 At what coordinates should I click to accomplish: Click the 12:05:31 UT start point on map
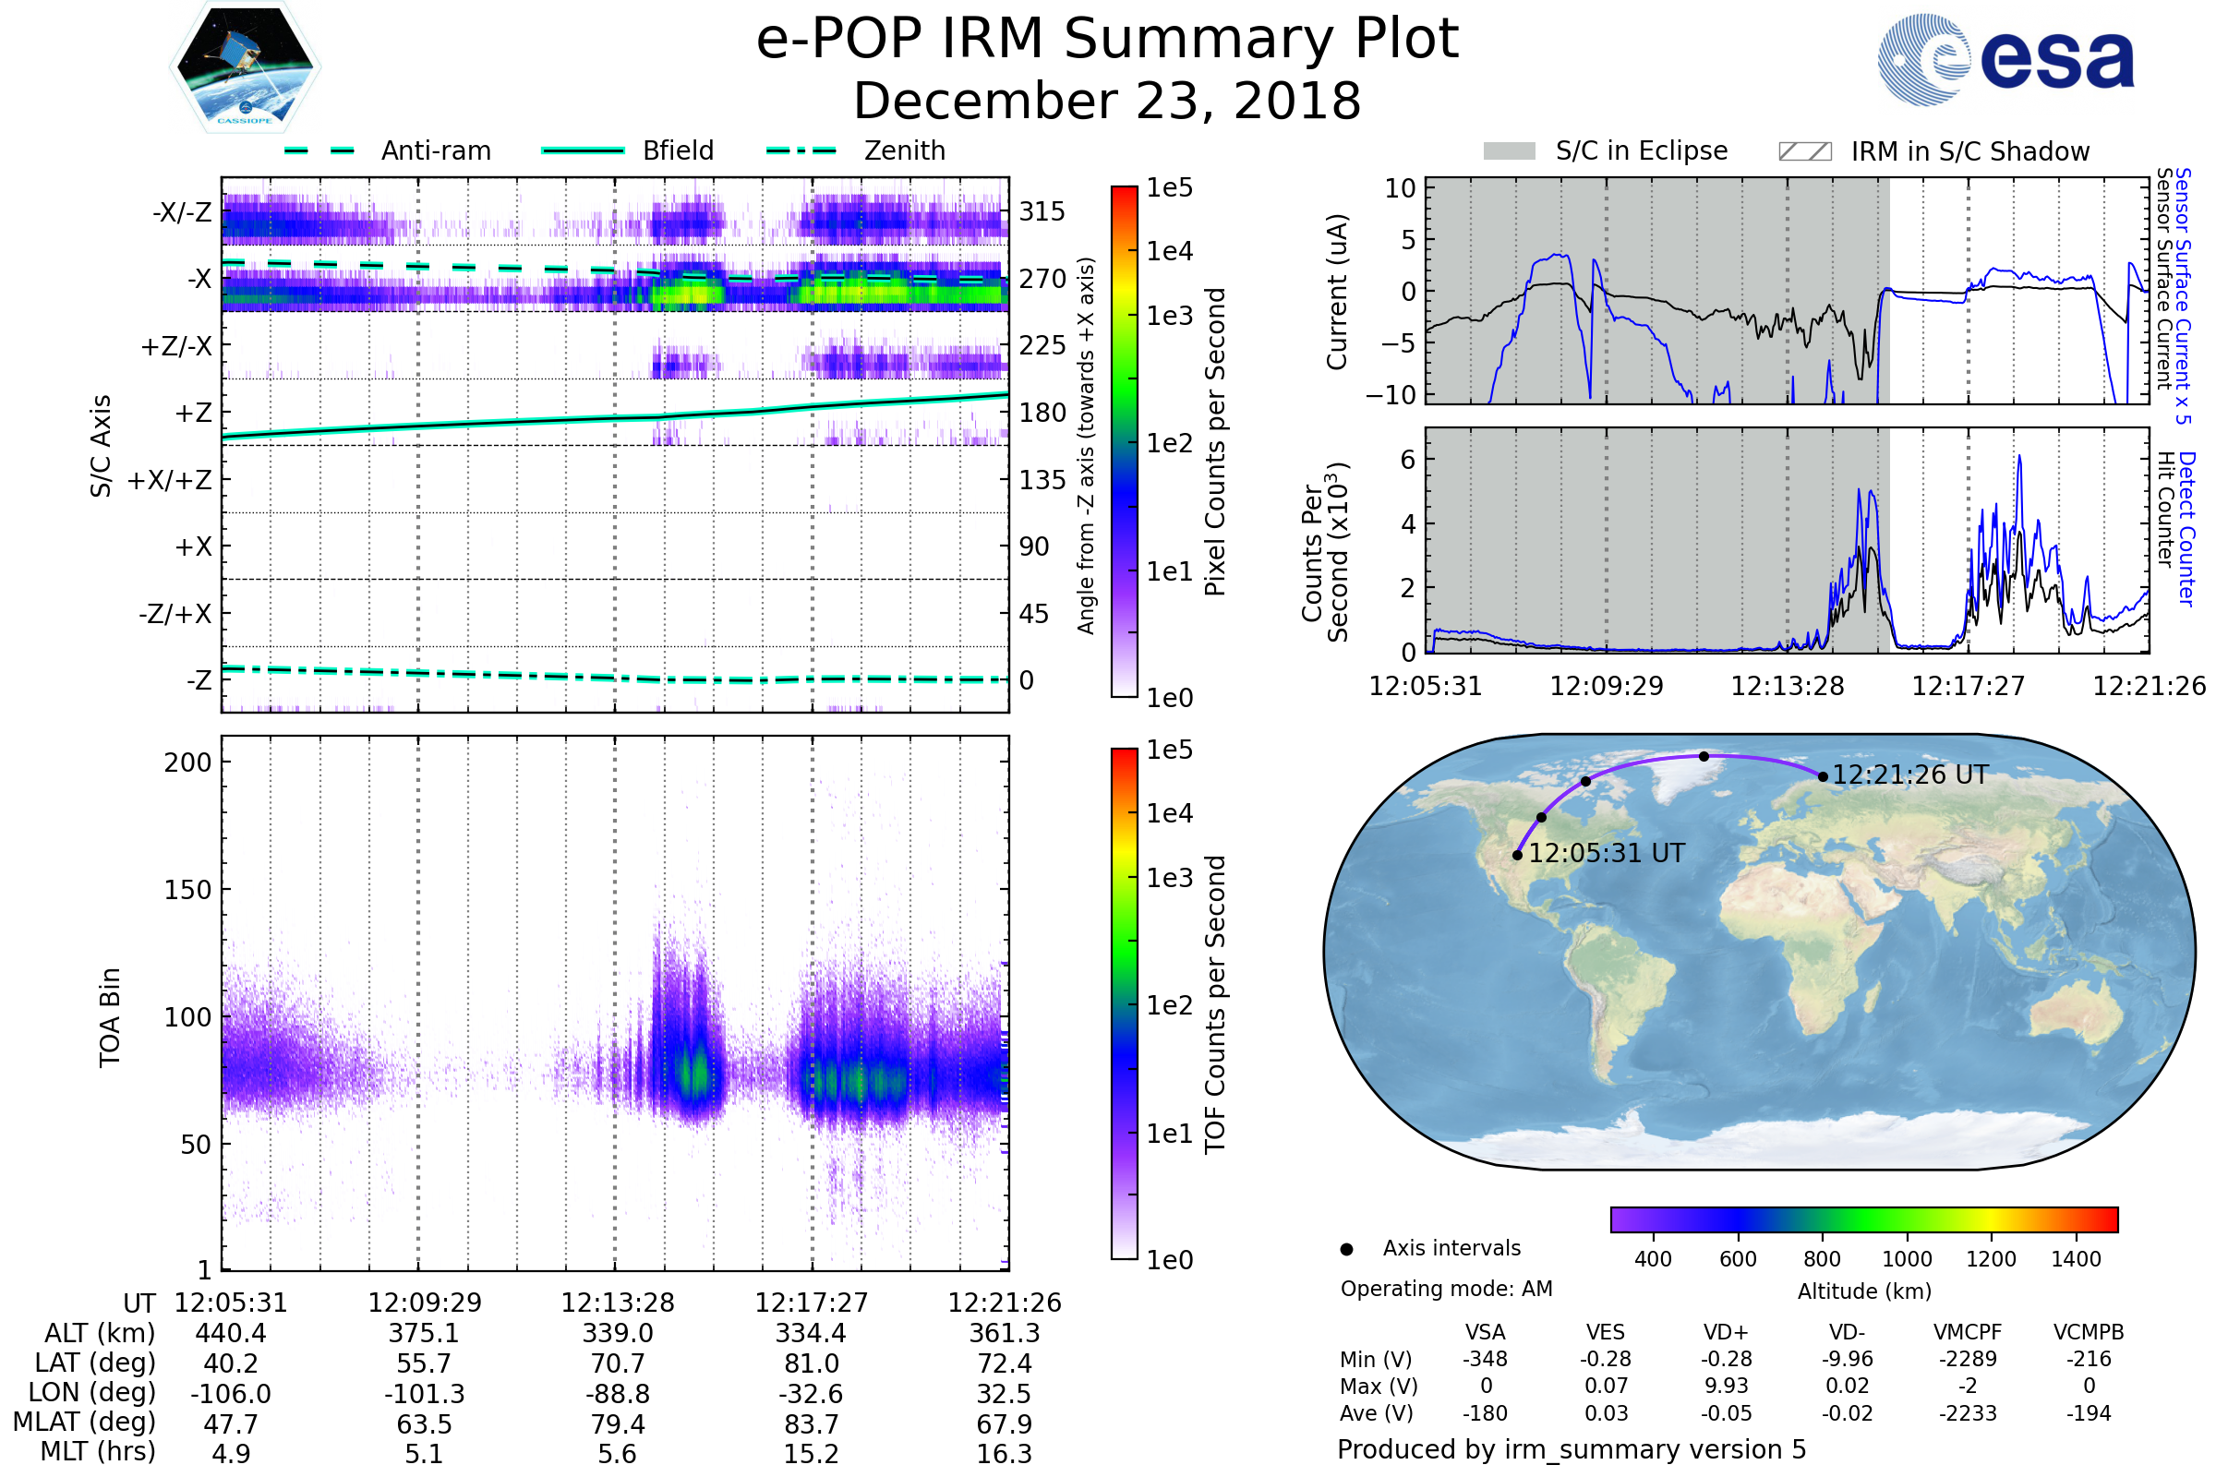(1517, 856)
